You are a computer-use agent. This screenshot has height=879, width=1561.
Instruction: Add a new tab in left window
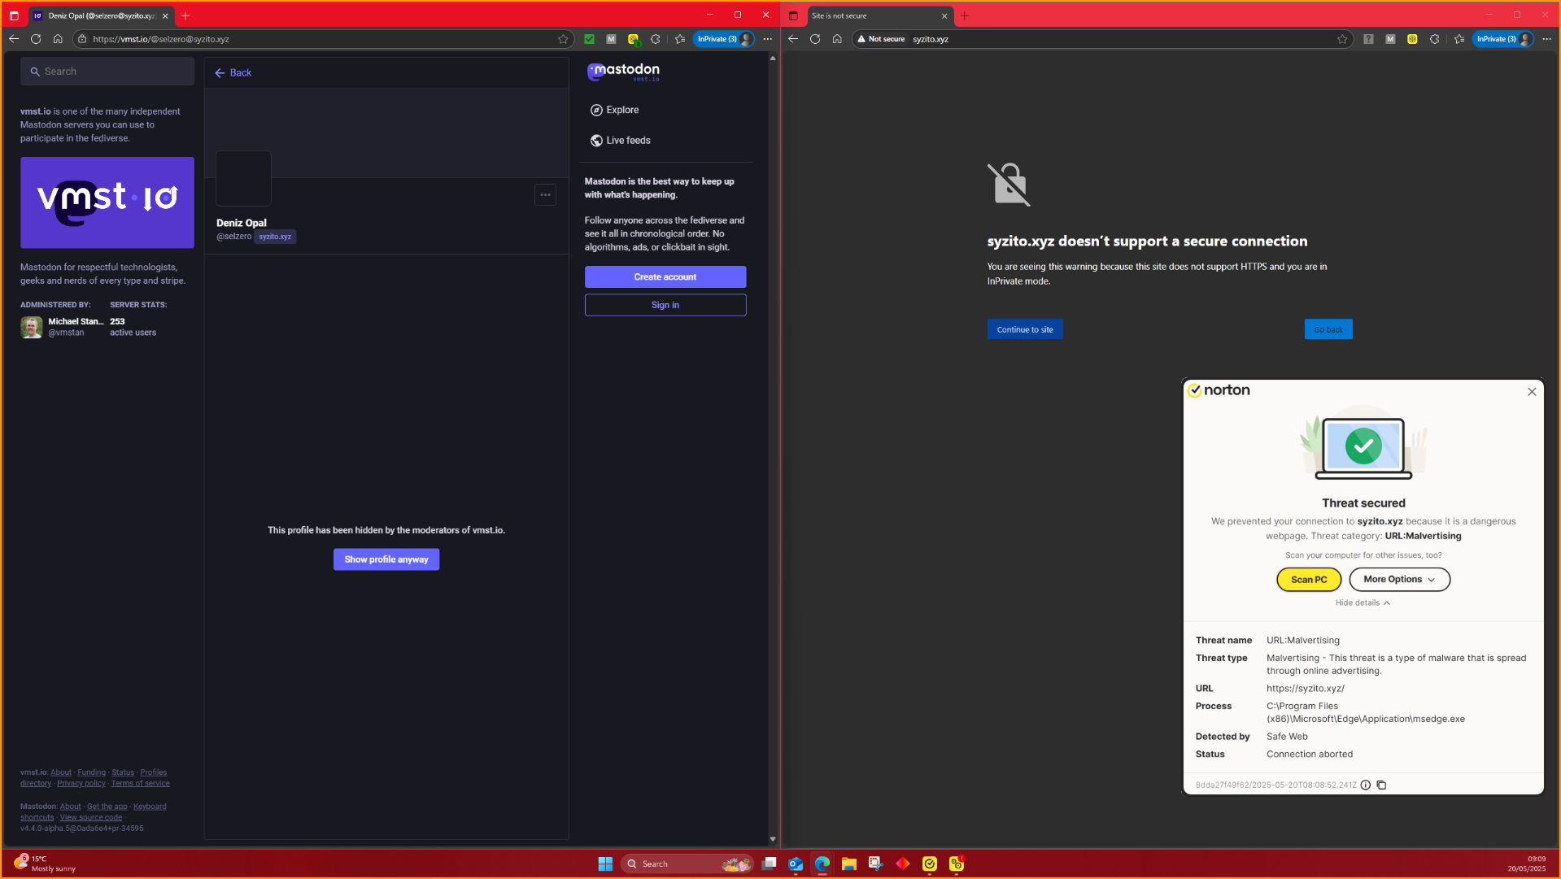tap(185, 15)
